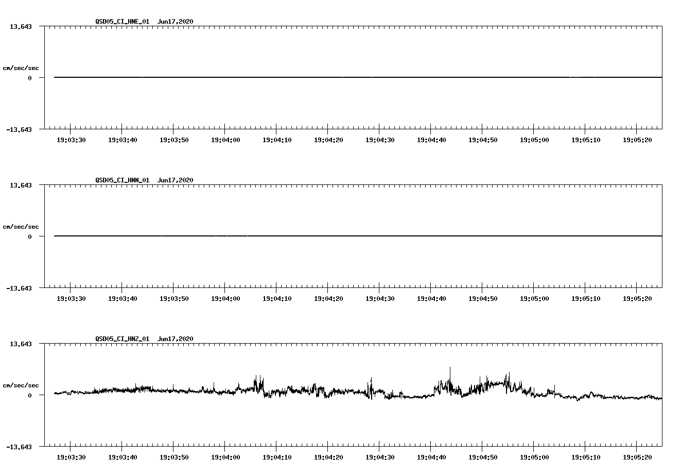This screenshot has height=476, width=699.
Task: Click 19:04:30 time label under HNZ plot
Action: [x=380, y=457]
